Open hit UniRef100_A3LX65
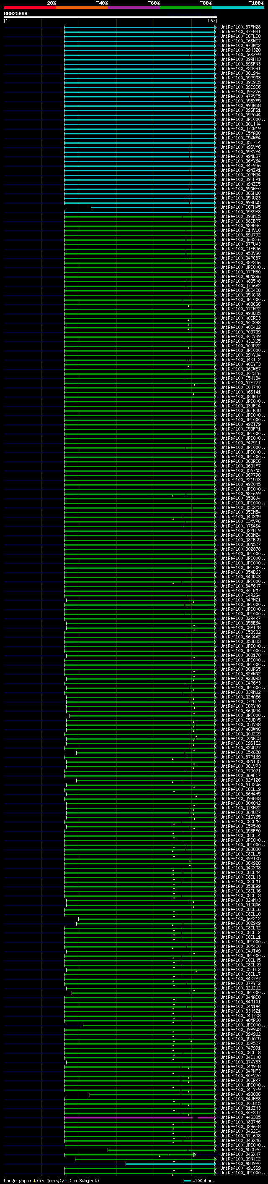The image size is (268, 1184). click(240, 341)
